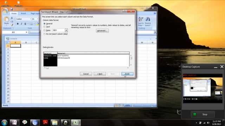Click the Copy icon in Clipboard group
The height and width of the screenshot is (126, 225).
(12, 21)
